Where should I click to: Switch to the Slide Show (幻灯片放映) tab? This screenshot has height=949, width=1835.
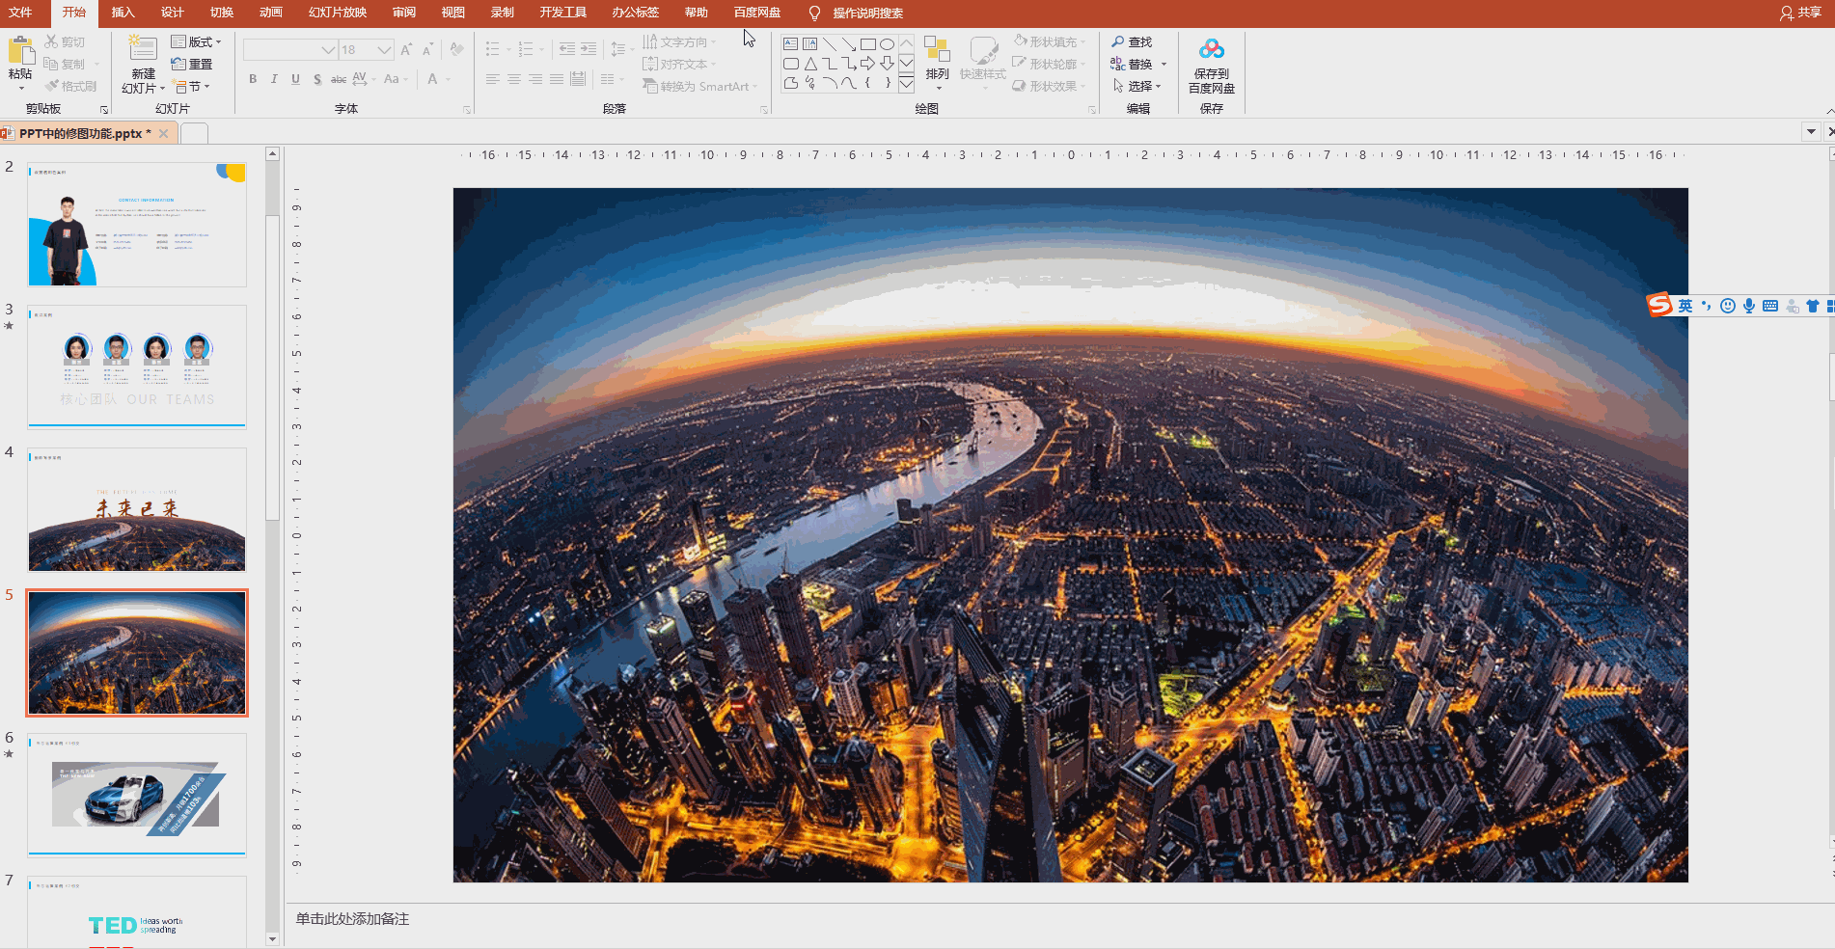338,13
